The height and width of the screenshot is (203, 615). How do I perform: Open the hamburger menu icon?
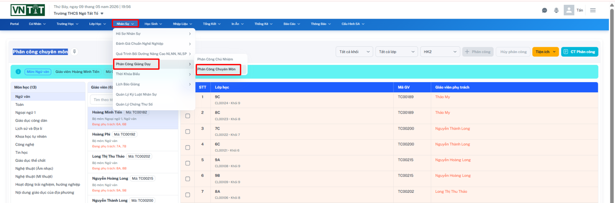(593, 10)
